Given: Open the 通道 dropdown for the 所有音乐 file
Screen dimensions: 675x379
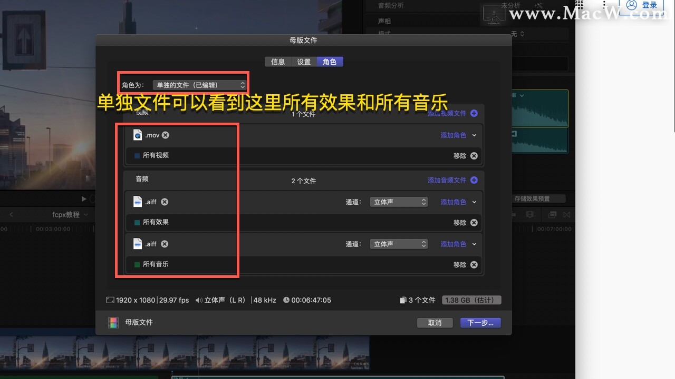Looking at the screenshot, I should pyautogui.click(x=399, y=244).
